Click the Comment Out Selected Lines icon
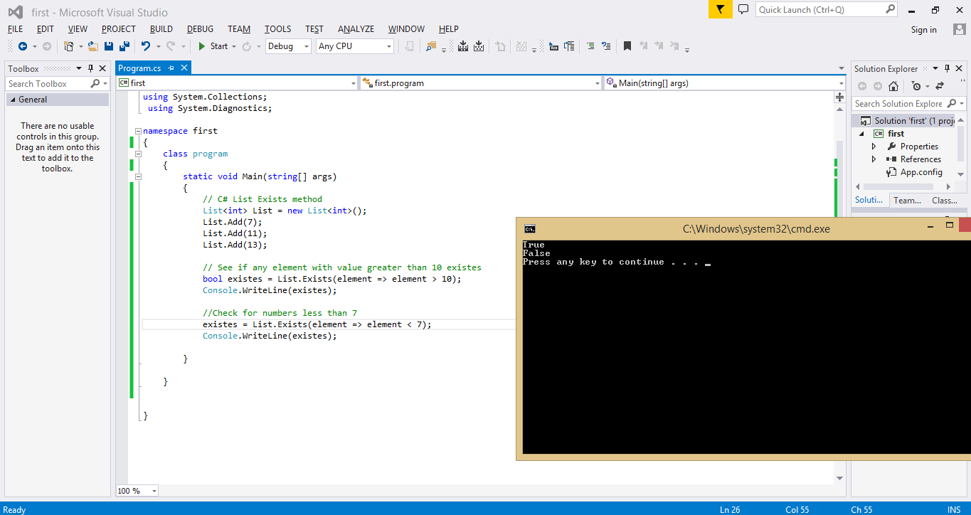This screenshot has height=515, width=971. [x=590, y=46]
